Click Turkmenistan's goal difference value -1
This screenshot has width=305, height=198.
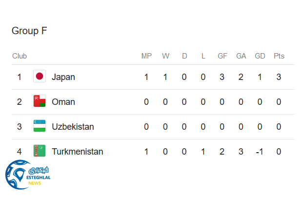tap(260, 152)
